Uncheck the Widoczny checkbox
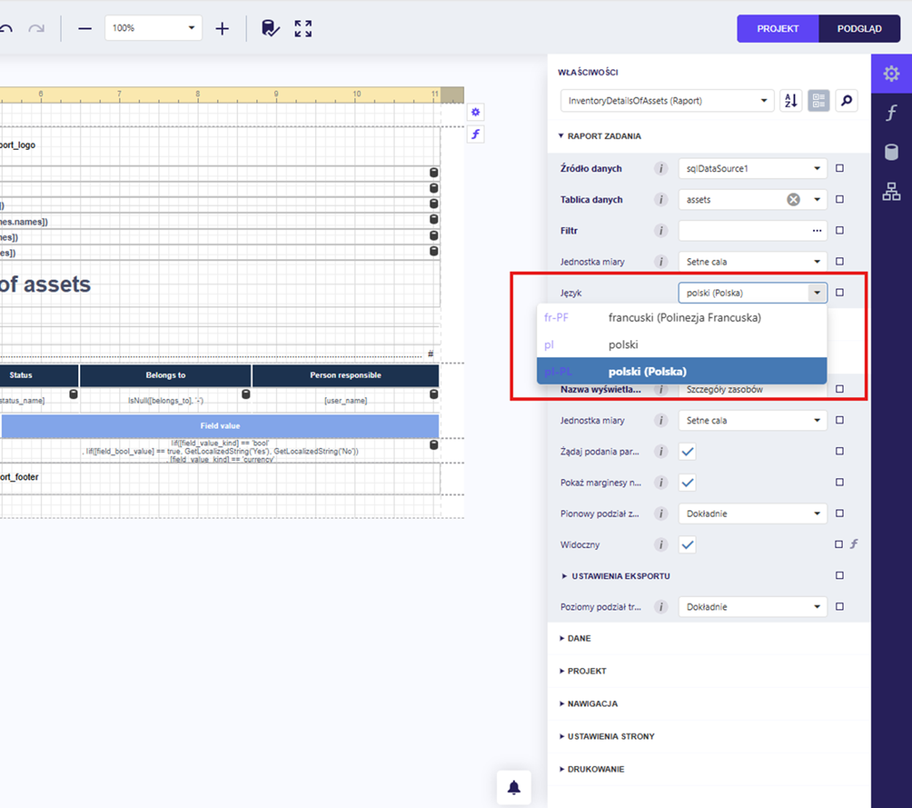Viewport: 912px width, 808px height. click(687, 545)
